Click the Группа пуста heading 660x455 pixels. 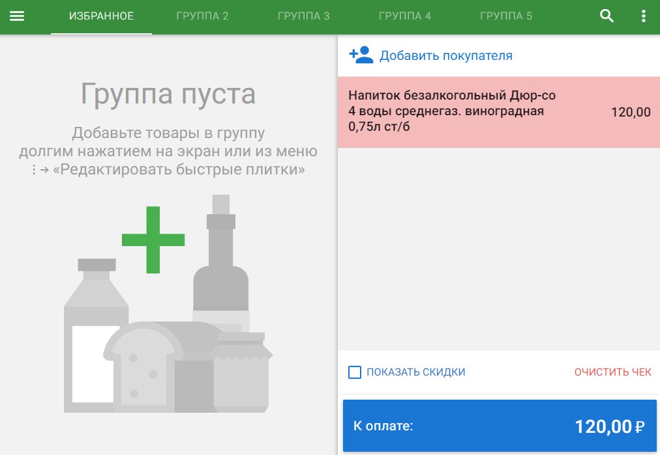pyautogui.click(x=168, y=94)
